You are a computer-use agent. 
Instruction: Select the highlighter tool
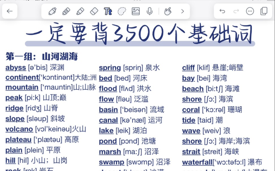80,11
